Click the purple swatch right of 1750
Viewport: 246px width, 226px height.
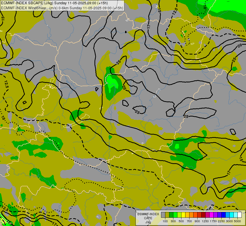click(215, 215)
